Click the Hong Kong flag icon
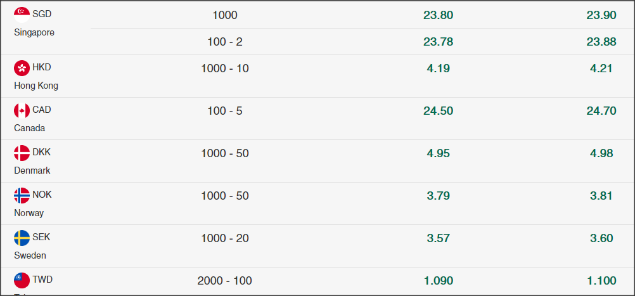Viewport: 635px width, 296px height. pos(22,68)
